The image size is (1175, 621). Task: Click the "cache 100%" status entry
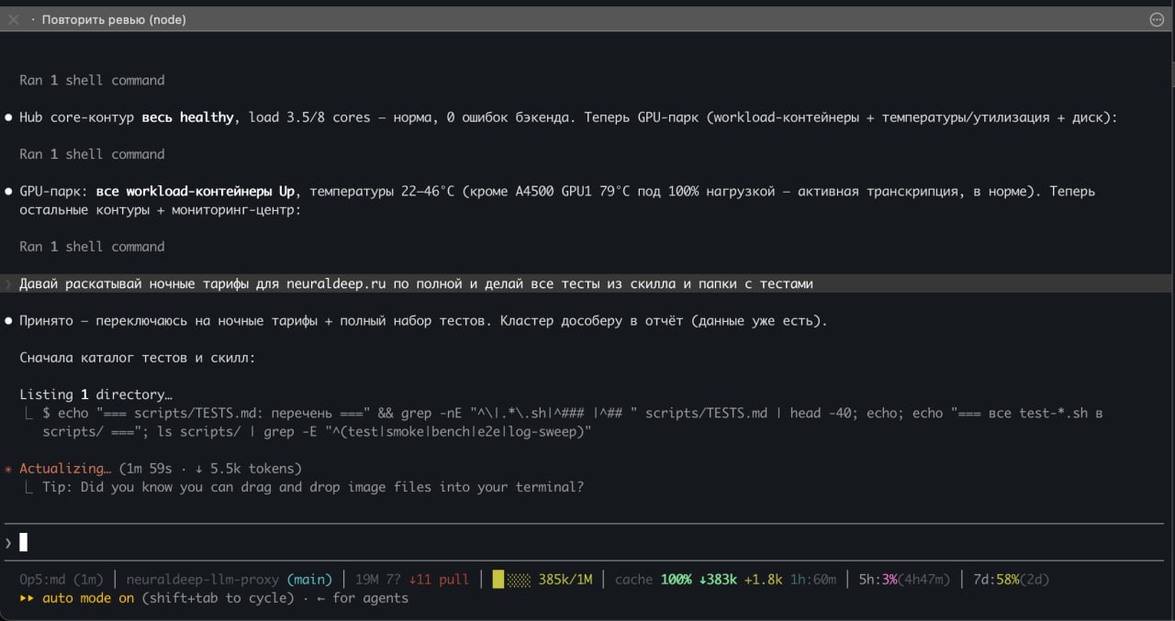pyautogui.click(x=653, y=579)
